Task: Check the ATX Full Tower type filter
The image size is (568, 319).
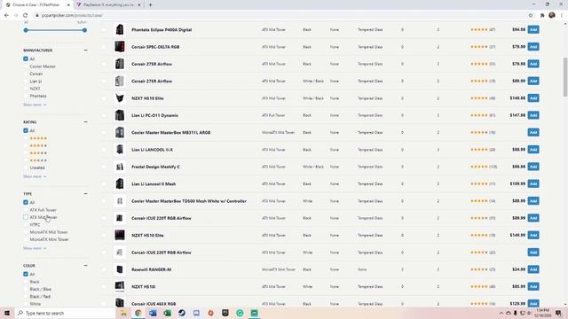Action: pos(26,210)
